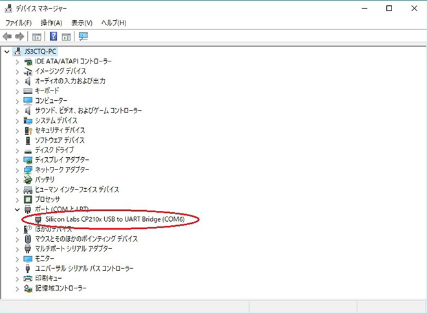The height and width of the screenshot is (313, 427).
Task: Select the JS3CTQ-PC computer name
Action: (40, 52)
